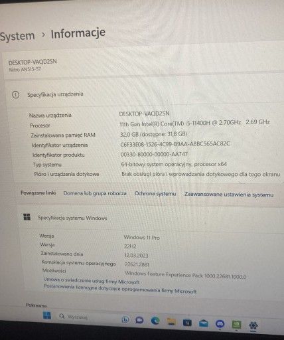The width and height of the screenshot is (284, 340).
Task: Open Domena lub grupa robocza link
Action: tap(95, 193)
